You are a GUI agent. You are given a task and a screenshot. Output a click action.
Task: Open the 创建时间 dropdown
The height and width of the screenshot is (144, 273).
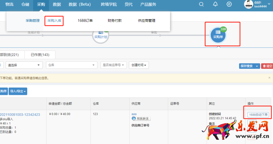coord(139,65)
